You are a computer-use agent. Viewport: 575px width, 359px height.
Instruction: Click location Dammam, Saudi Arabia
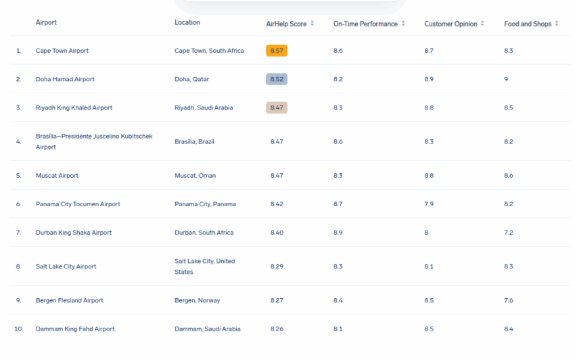pos(207,329)
